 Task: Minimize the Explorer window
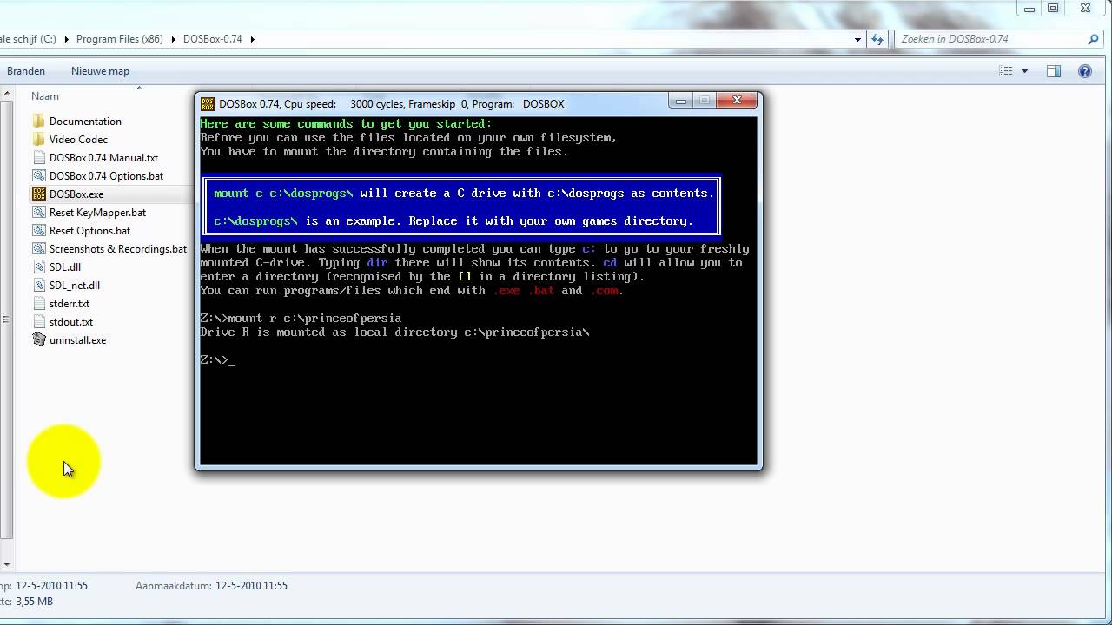pos(1029,9)
